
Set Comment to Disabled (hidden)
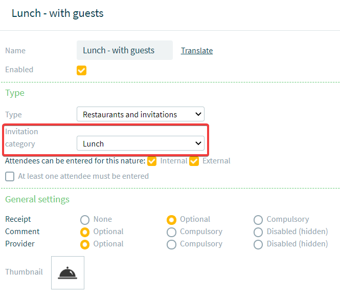(258, 232)
